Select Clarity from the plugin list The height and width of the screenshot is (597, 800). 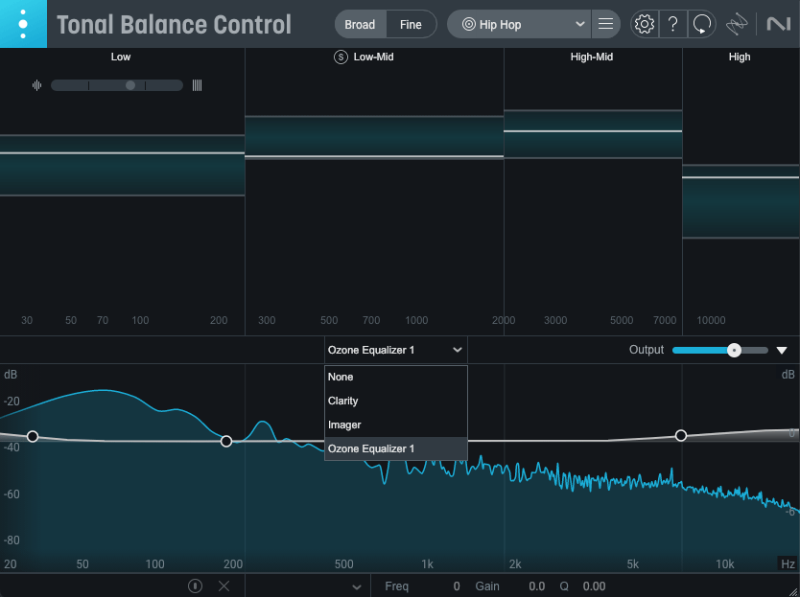tap(396, 401)
